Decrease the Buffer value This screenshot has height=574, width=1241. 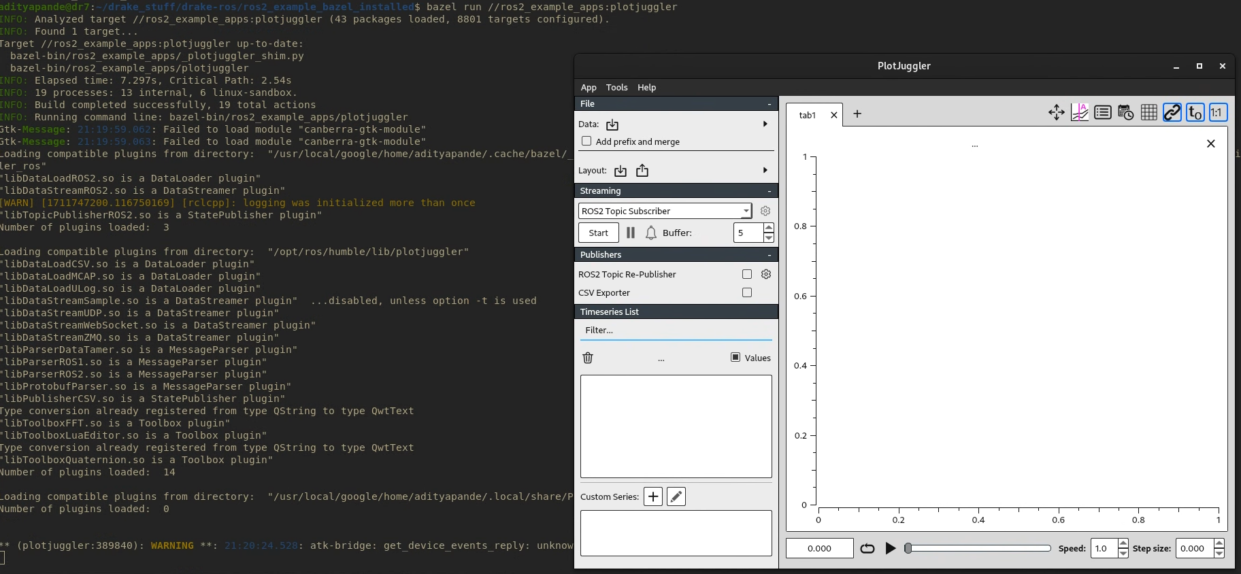(x=769, y=237)
